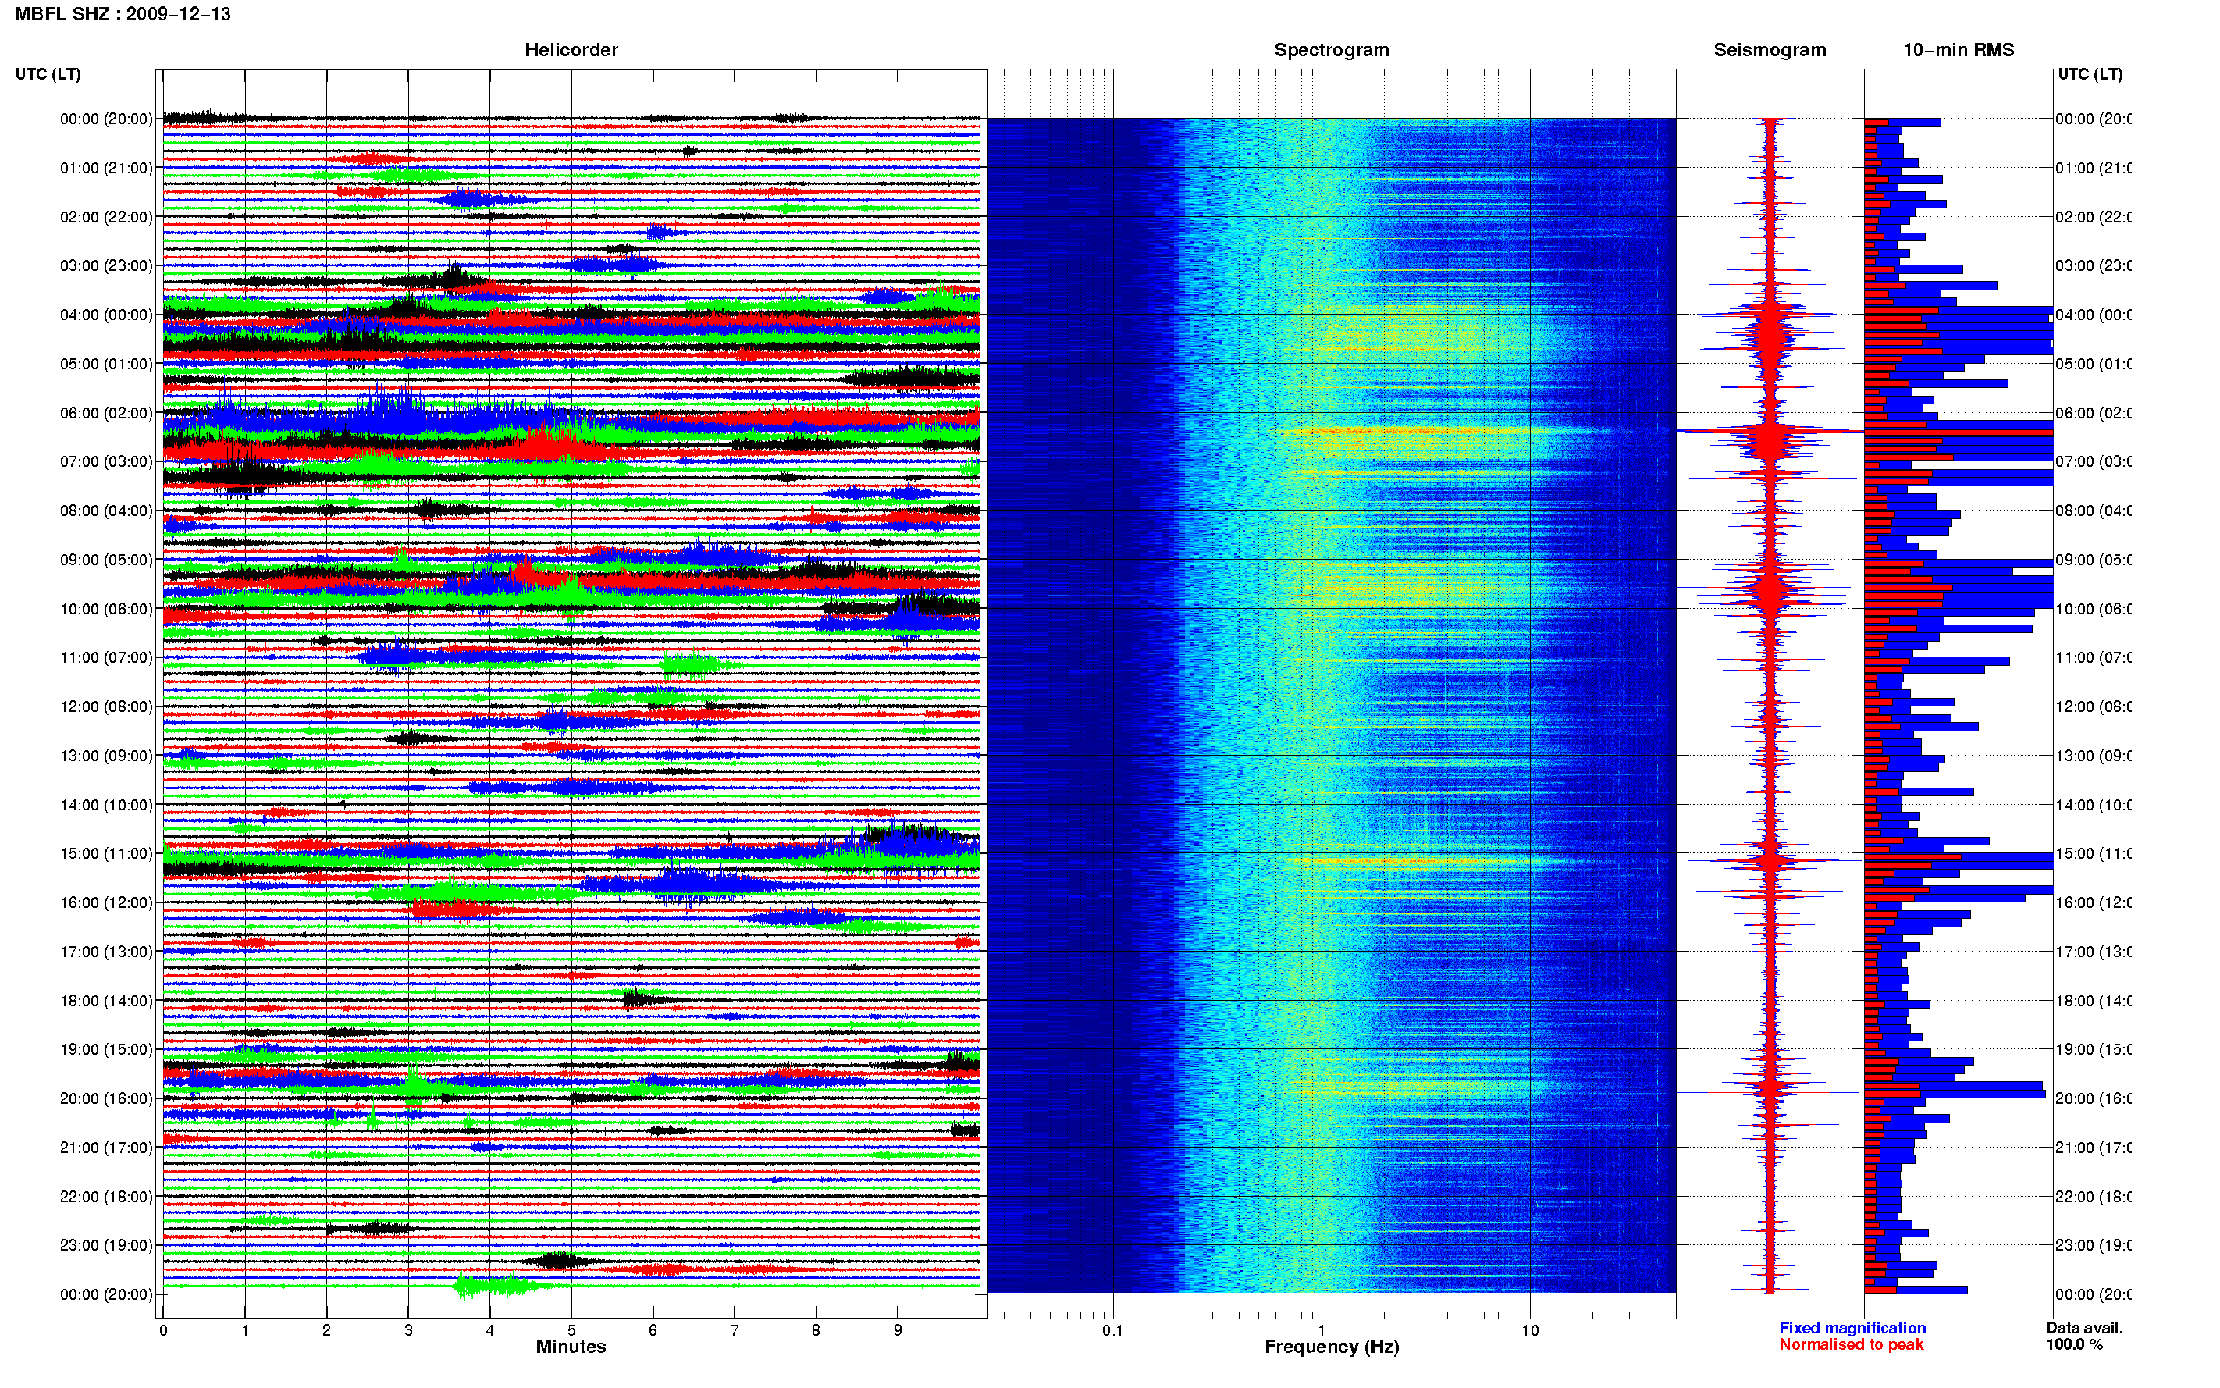Viewport: 2220px width, 1388px height.
Task: Select the left 17:00 (13:00) time label
Action: pos(106,952)
